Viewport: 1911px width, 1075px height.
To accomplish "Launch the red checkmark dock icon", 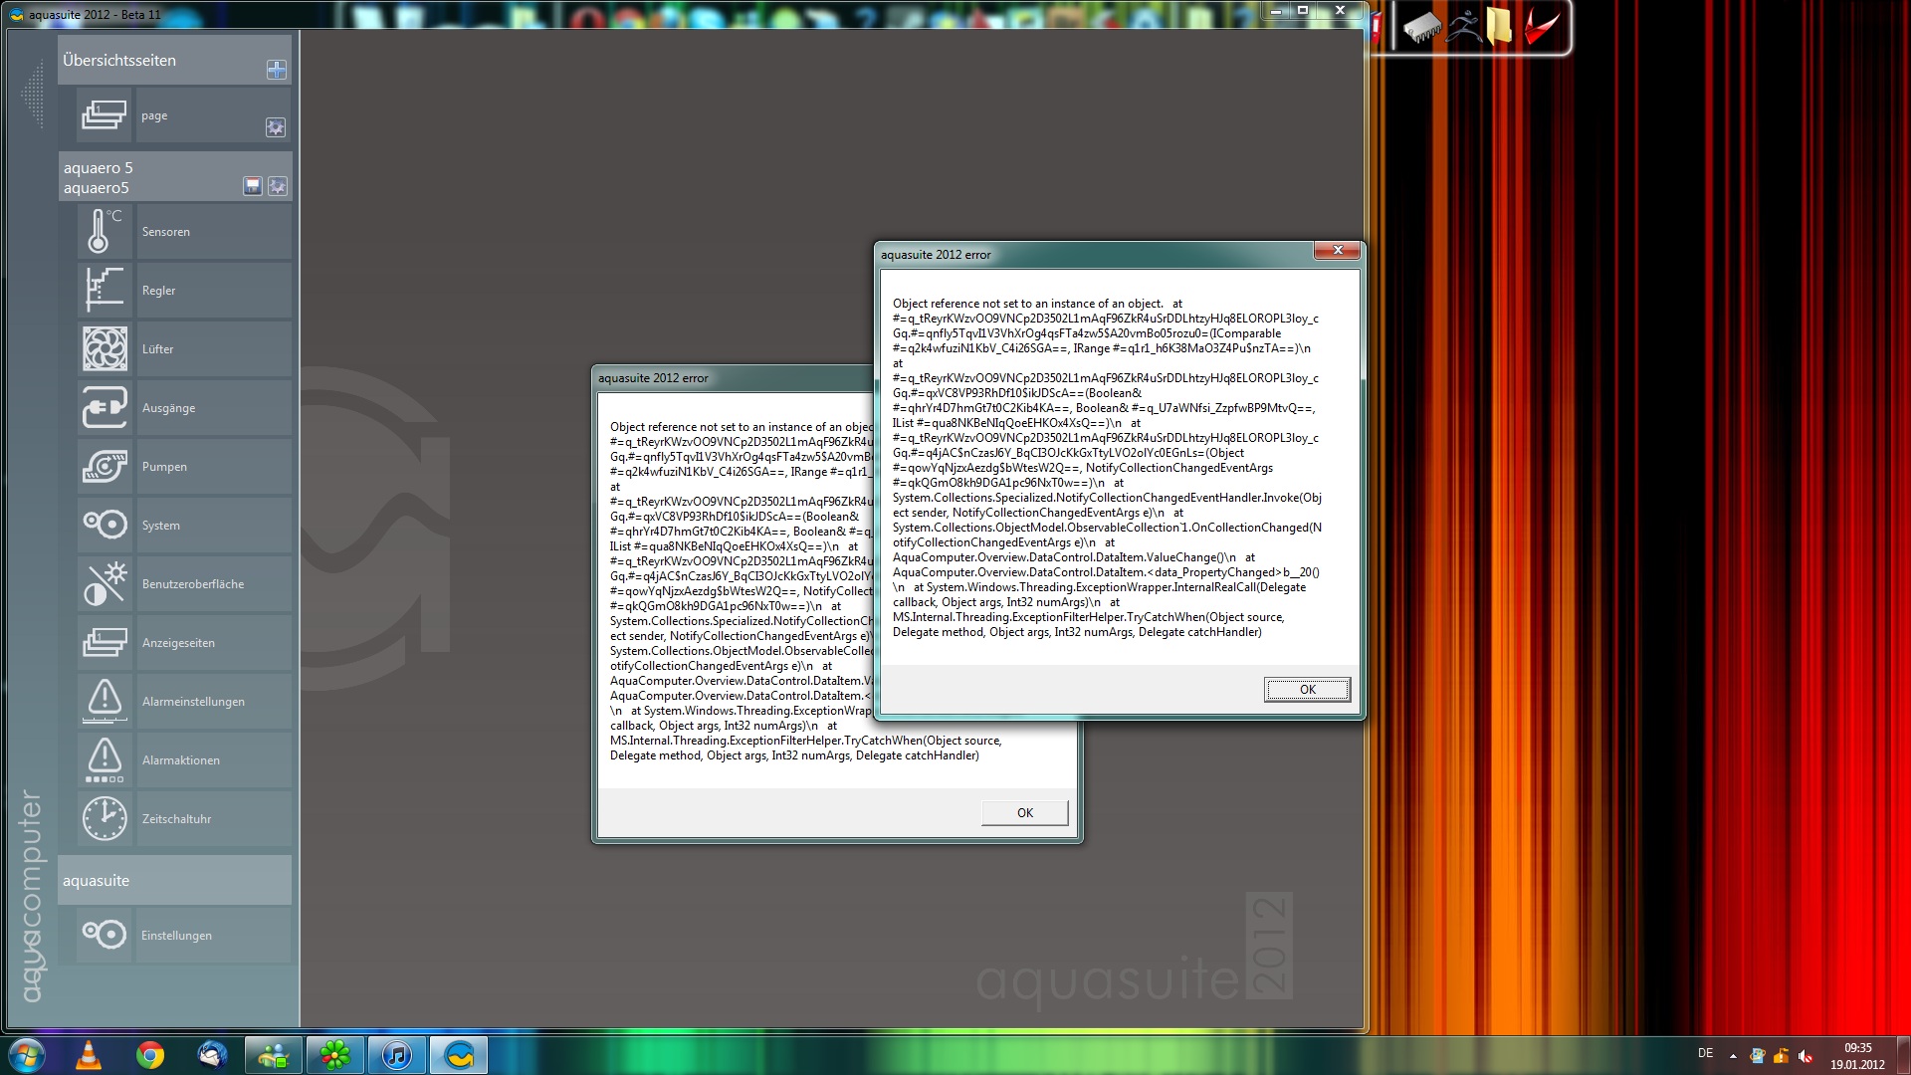I will [1541, 27].
